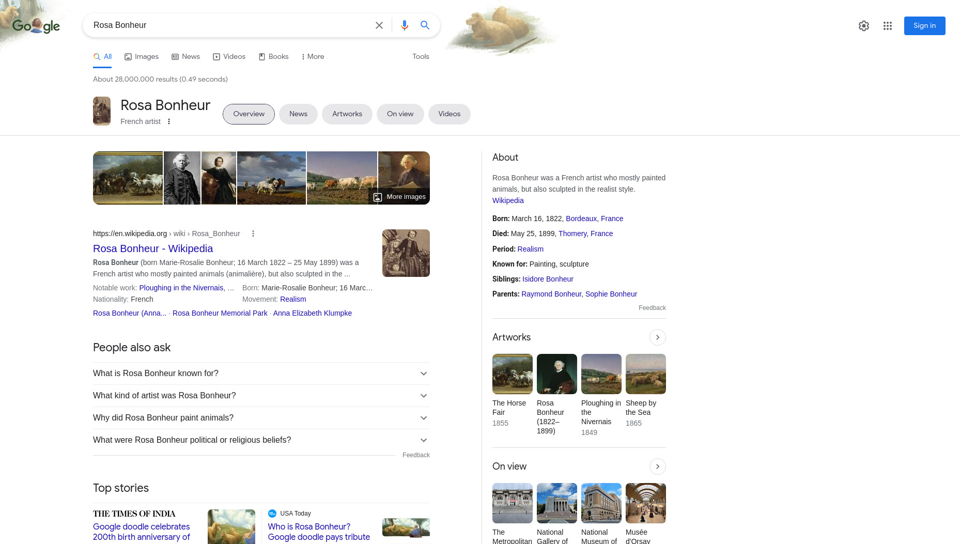Viewport: 960px width, 544px height.
Task: Submit search with the magnifier icon
Action: click(425, 25)
